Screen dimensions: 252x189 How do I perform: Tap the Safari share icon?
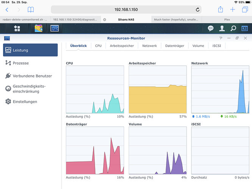tap(220, 9)
